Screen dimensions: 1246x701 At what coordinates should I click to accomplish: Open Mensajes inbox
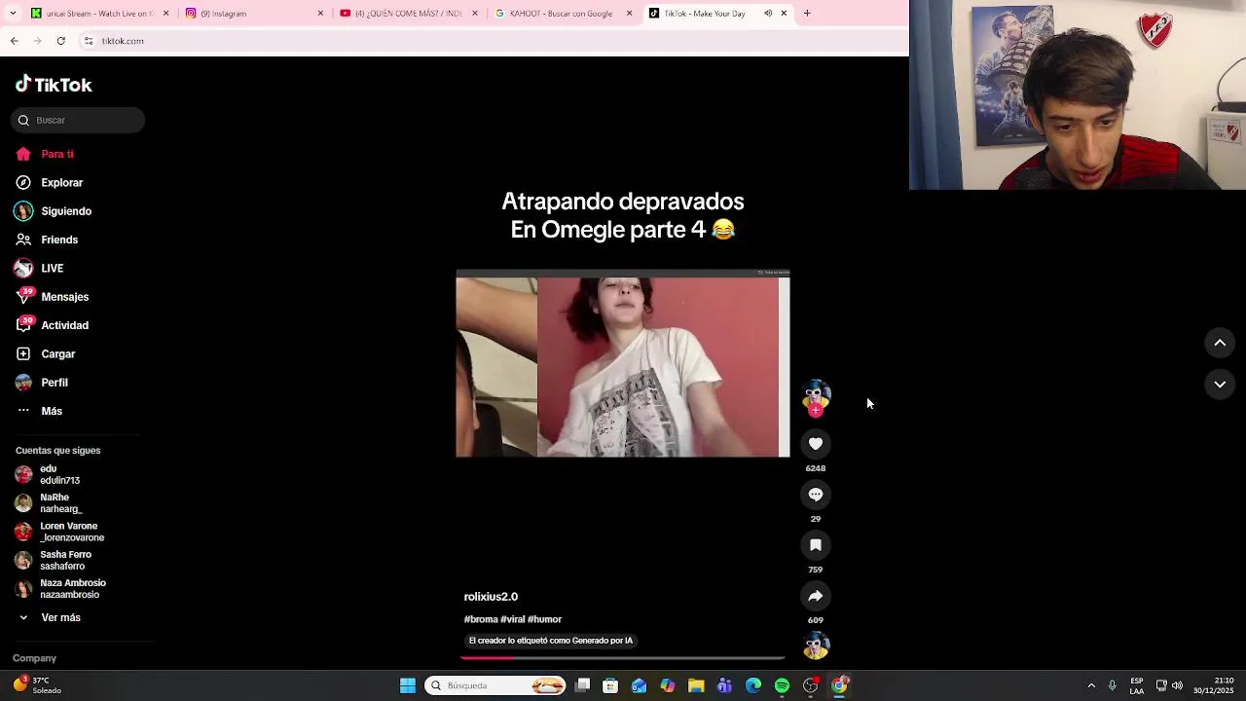pos(52,297)
